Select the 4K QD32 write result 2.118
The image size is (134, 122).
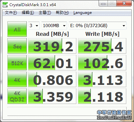point(102,96)
